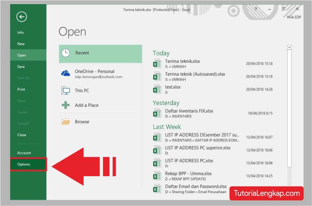Click the Last Week group heading
The height and width of the screenshot is (206, 312).
167,127
